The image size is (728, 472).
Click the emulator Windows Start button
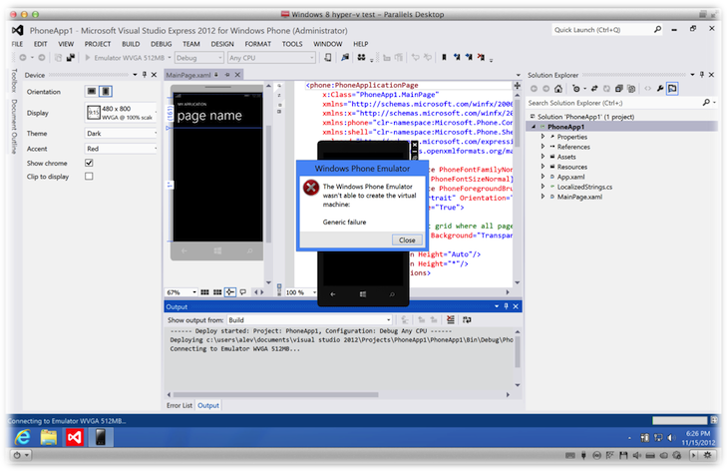pos(363,294)
